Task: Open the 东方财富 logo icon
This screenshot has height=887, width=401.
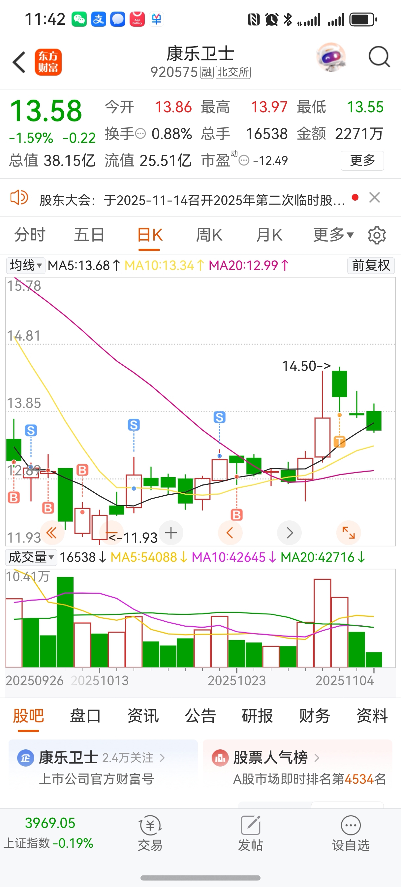Action: pyautogui.click(x=48, y=62)
